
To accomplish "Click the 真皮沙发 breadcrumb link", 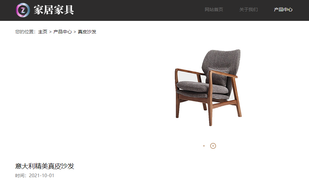I will coord(87,32).
